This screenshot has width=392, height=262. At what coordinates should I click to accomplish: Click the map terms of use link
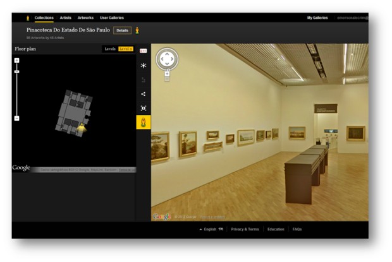coord(127,170)
